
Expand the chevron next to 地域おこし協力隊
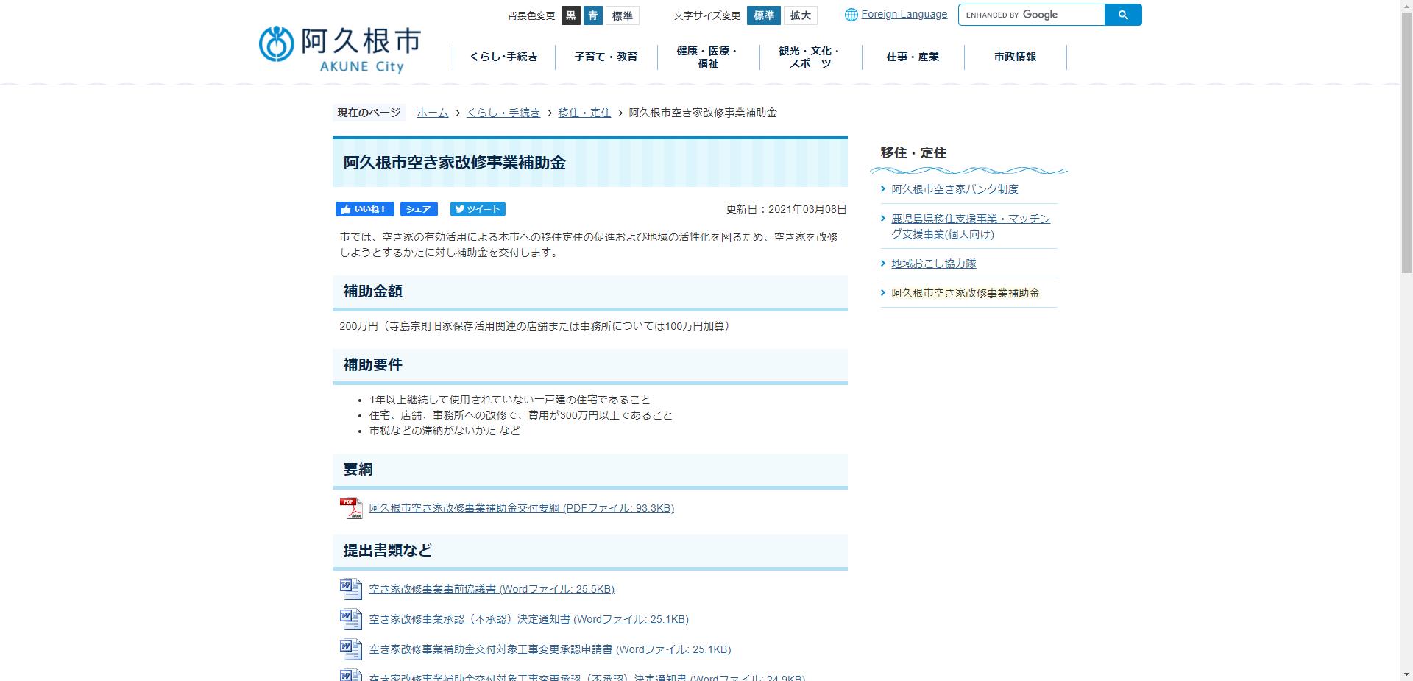click(882, 263)
